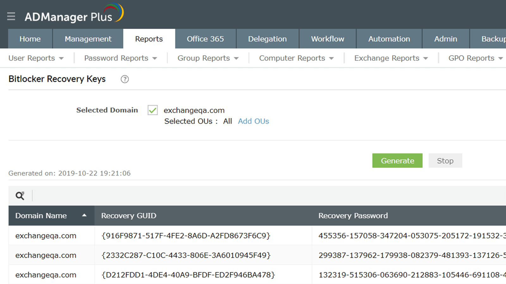Open the Office 365 tab
506x284 pixels.
click(205, 39)
